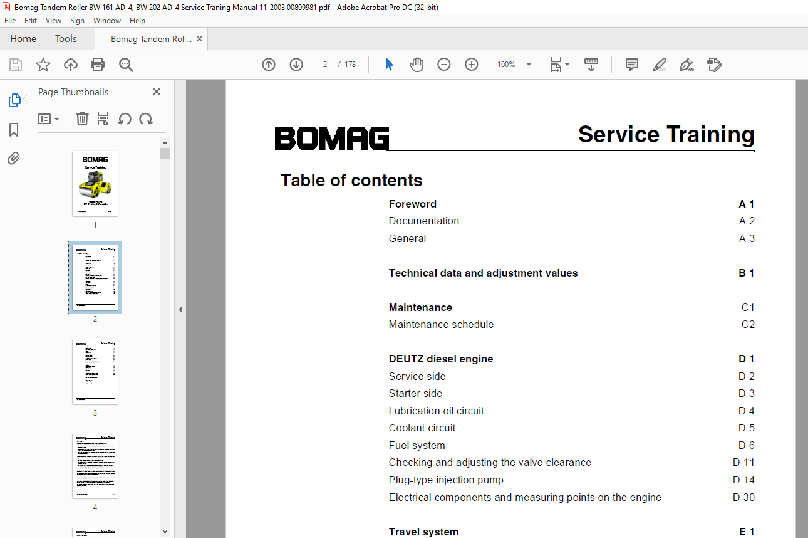Viewport: 808px width, 538px height.
Task: Activate the selection arrow tool
Action: (x=389, y=65)
